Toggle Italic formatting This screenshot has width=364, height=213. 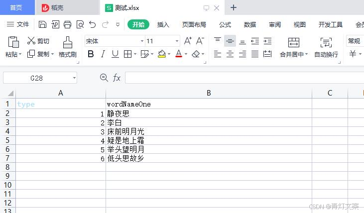point(103,54)
